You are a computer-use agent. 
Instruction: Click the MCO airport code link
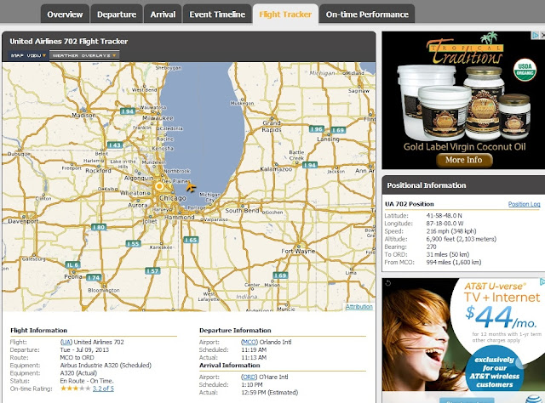pos(250,342)
